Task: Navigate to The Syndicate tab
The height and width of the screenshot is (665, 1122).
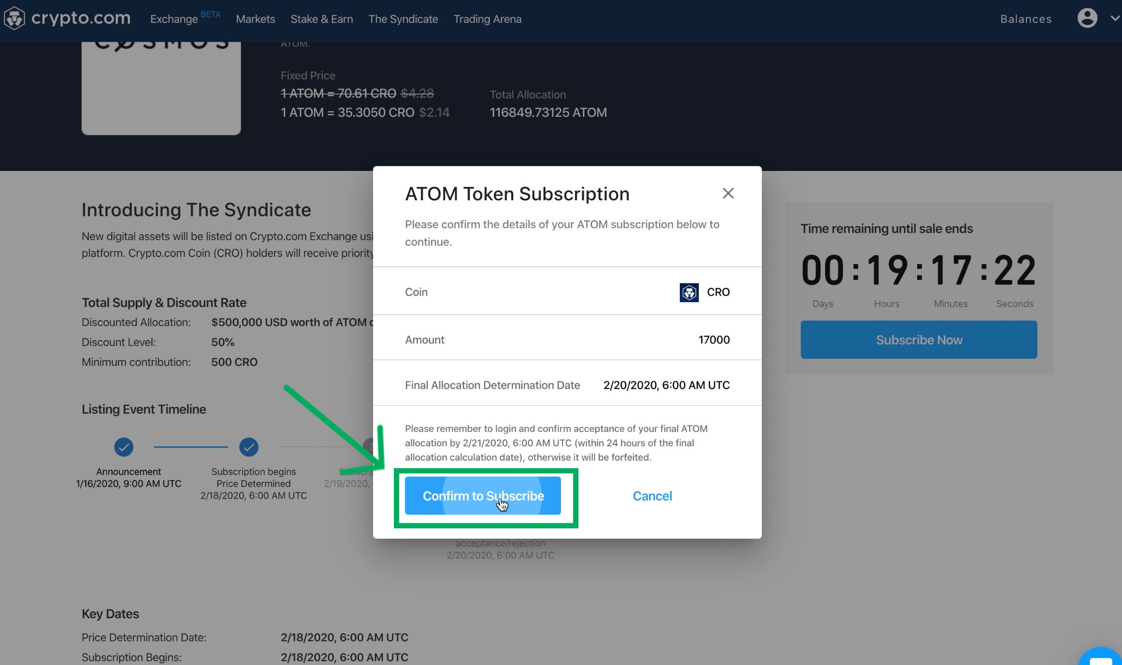Action: click(x=403, y=19)
